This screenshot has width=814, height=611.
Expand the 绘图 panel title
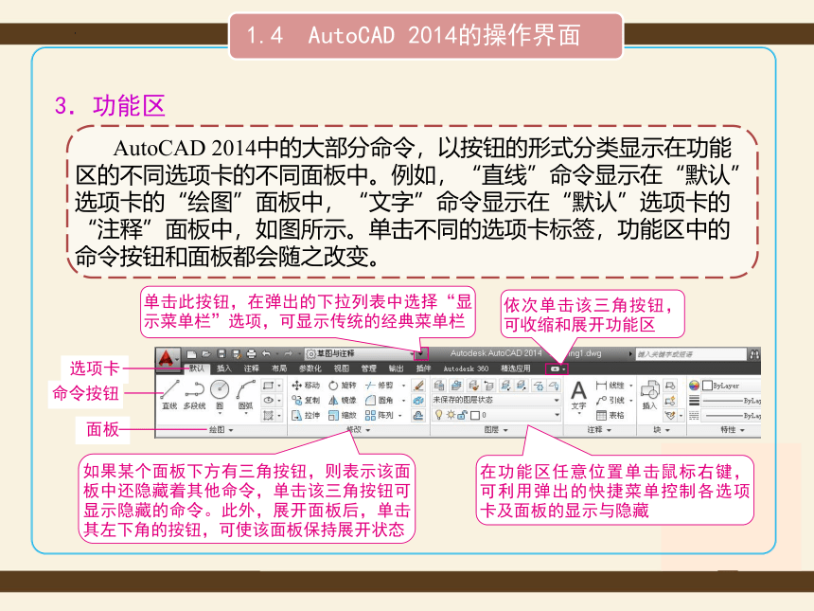coord(221,430)
